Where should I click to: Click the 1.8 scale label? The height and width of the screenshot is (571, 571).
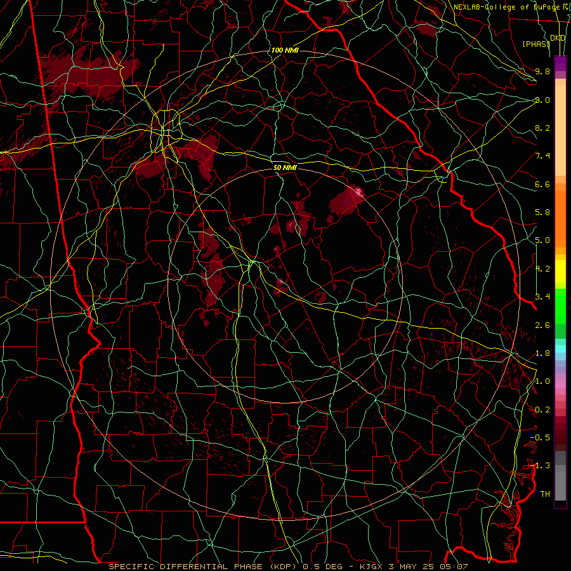tap(542, 353)
